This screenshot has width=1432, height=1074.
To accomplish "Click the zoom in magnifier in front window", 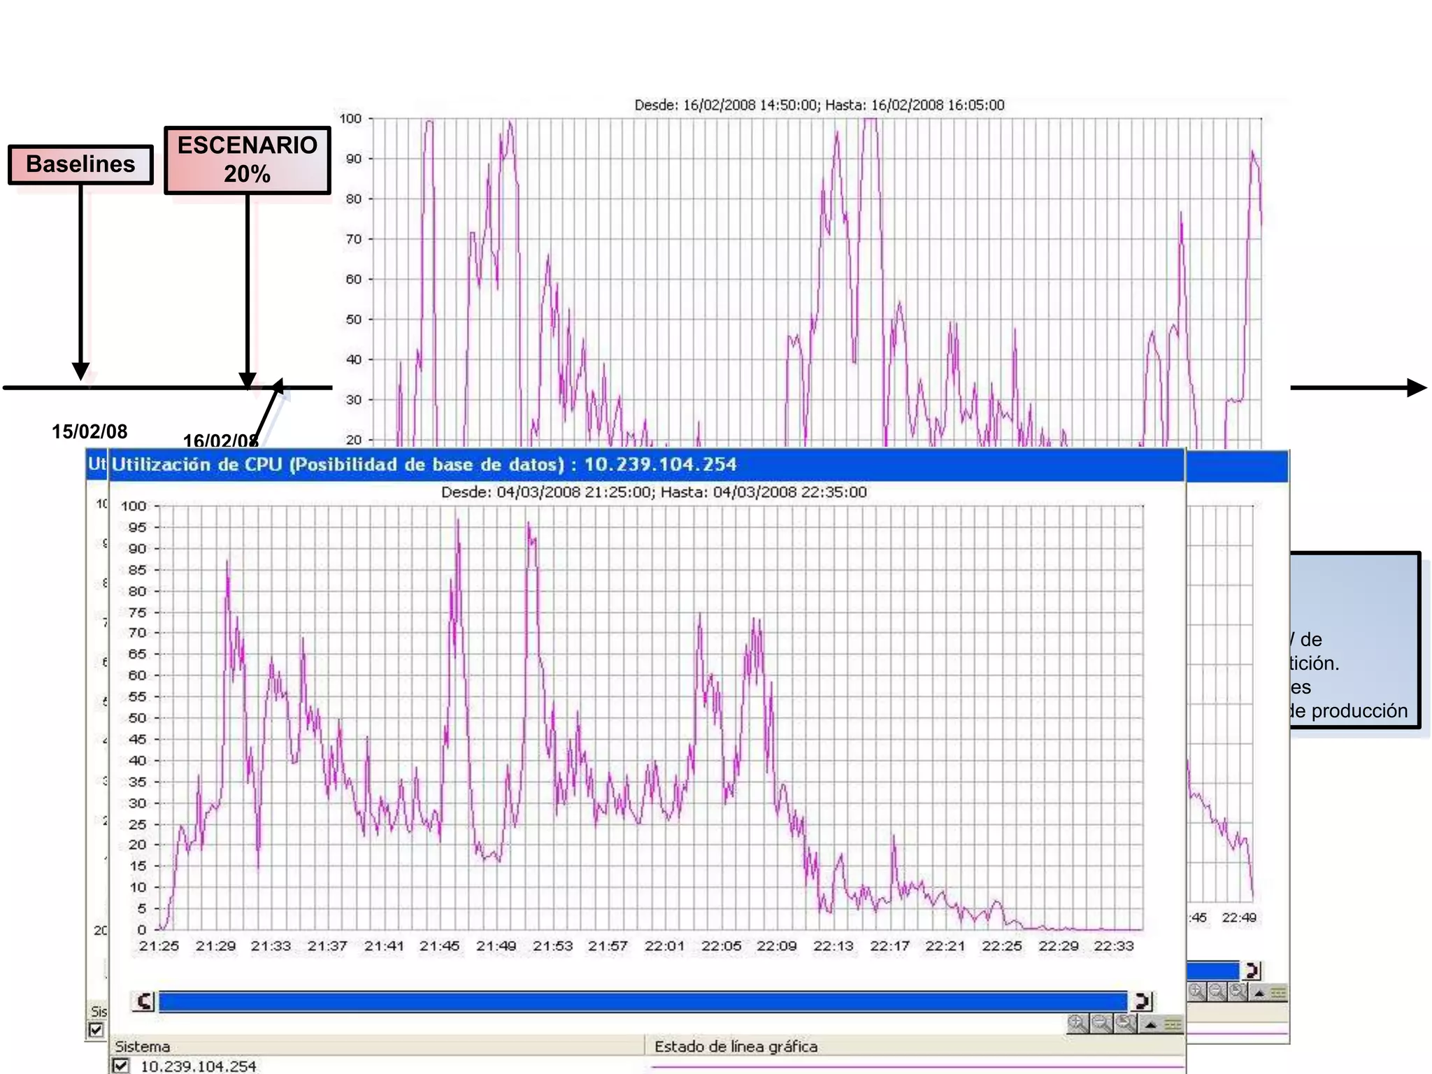I will (1077, 1024).
